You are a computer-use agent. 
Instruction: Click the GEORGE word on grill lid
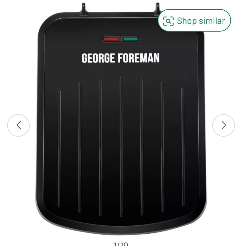point(98,58)
